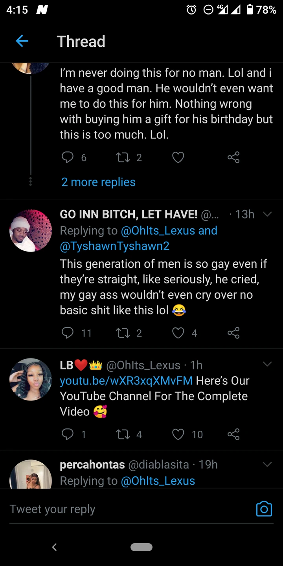Reply to the 'never doing this' tweet
283x566 pixels.
point(68,158)
